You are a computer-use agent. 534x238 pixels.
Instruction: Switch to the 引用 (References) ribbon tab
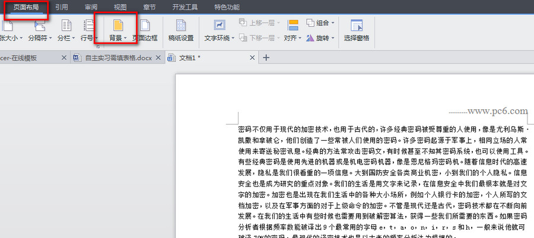(x=62, y=7)
